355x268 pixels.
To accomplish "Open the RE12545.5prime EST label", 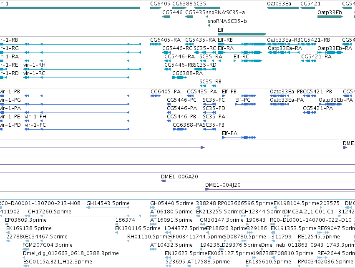I will 319,237.
